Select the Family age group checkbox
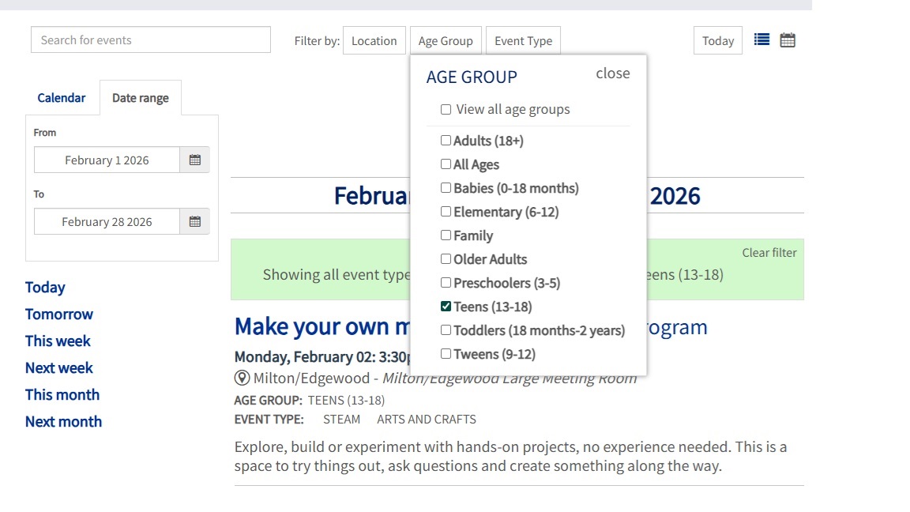The image size is (910, 512). pyautogui.click(x=446, y=235)
